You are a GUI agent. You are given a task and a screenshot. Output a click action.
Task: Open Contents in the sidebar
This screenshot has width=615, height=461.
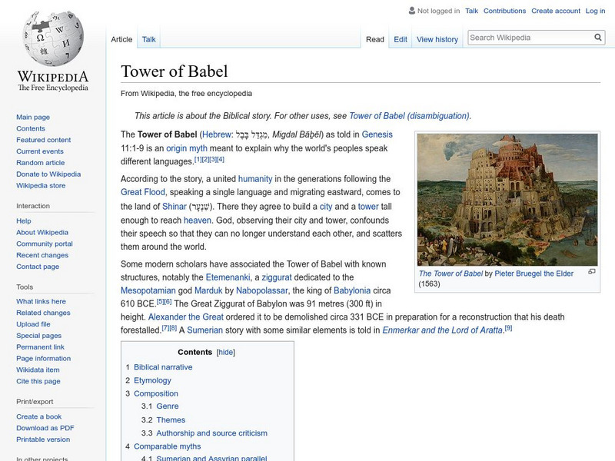tap(31, 128)
